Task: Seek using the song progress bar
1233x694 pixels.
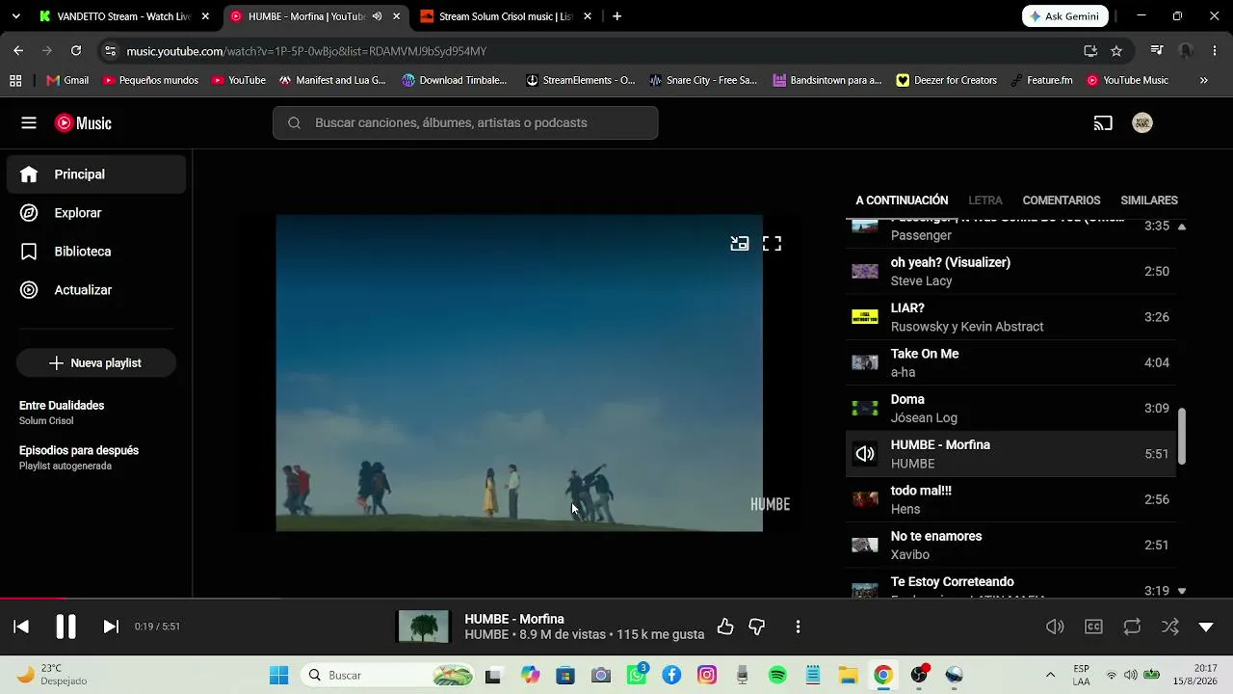Action: pyautogui.click(x=616, y=599)
